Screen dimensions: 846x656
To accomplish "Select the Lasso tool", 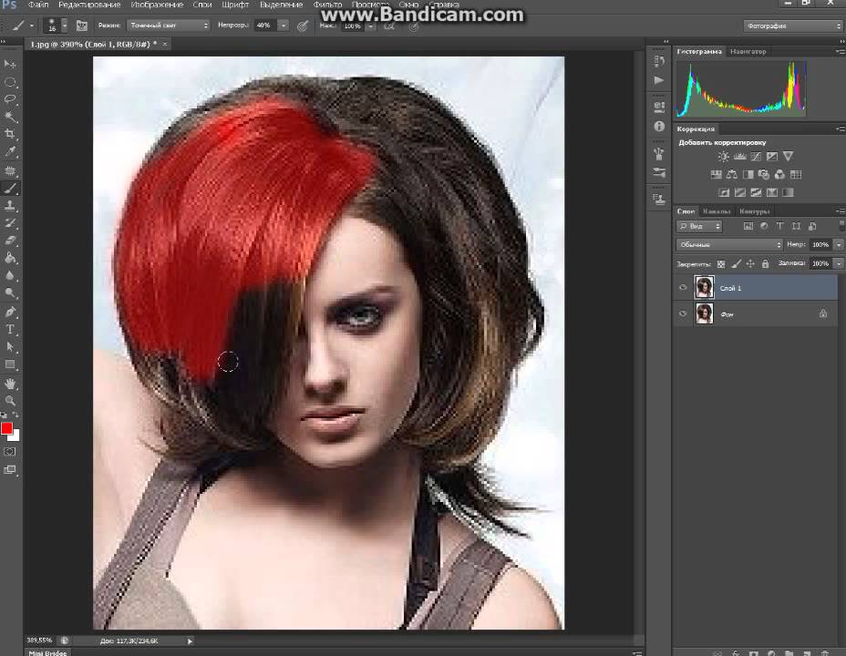I will (x=11, y=98).
